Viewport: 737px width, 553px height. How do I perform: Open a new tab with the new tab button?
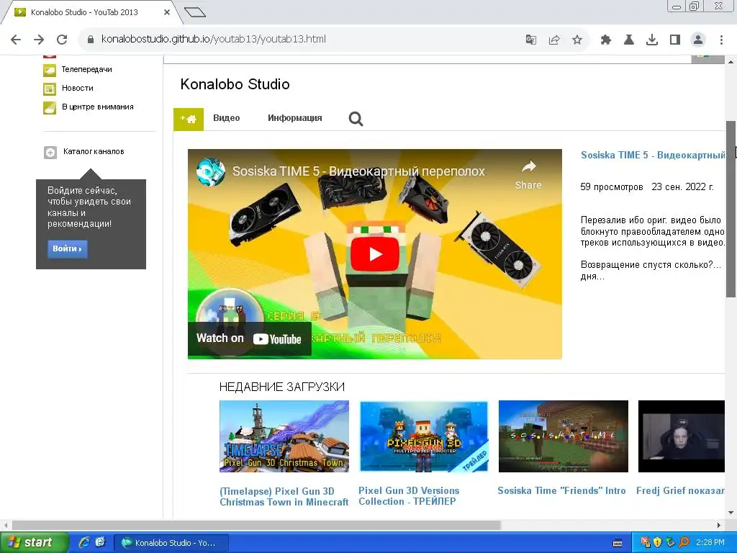pyautogui.click(x=194, y=12)
